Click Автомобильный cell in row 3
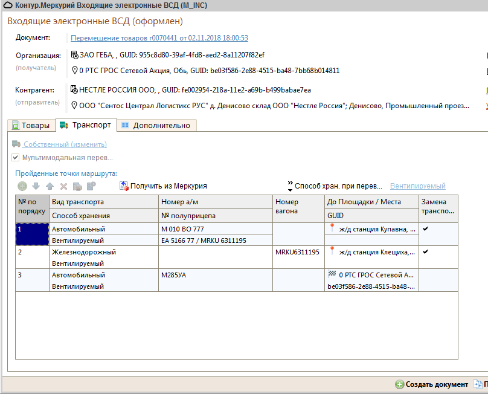488x394 pixels. coord(104,275)
